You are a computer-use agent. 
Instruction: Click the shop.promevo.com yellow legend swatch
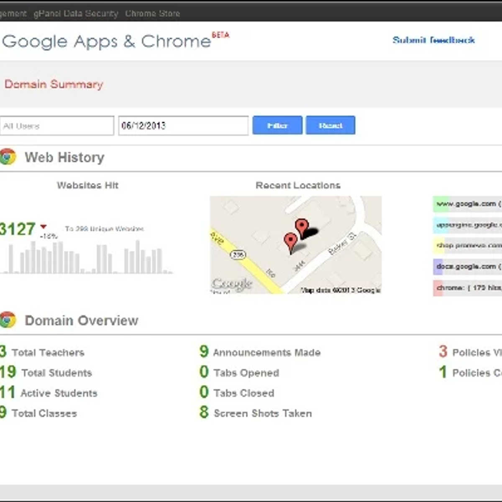coord(439,246)
